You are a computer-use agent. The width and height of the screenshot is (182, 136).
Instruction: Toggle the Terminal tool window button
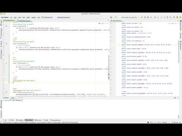click(29, 120)
